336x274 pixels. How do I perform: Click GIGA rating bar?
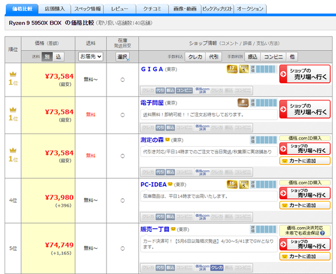tap(264, 69)
